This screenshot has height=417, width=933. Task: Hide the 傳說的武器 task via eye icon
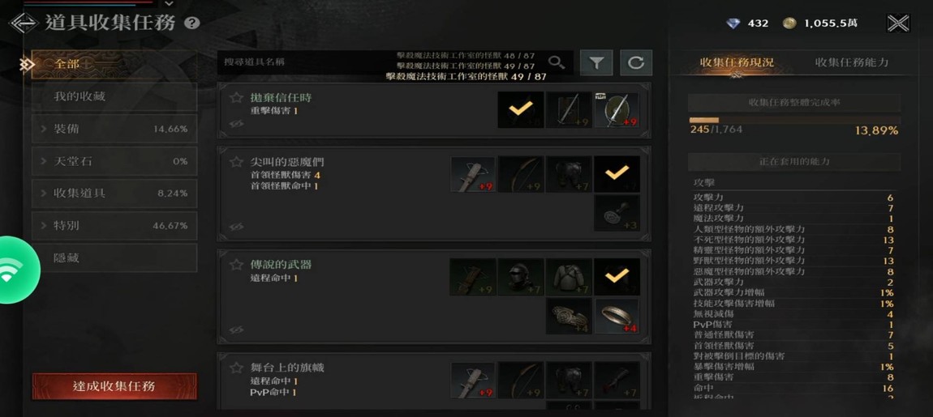(x=236, y=330)
